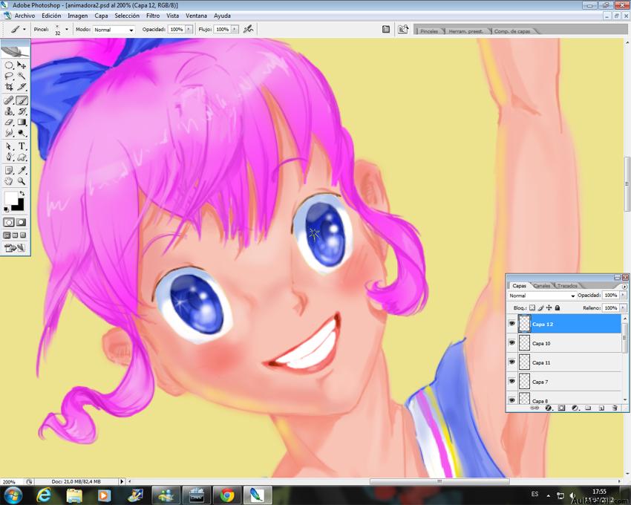Open the Archivo menu
The width and height of the screenshot is (631, 505).
[x=24, y=16]
